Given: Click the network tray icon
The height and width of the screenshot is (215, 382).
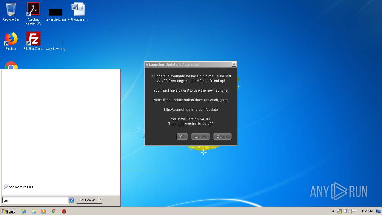Looking at the screenshot, I should coord(339,211).
